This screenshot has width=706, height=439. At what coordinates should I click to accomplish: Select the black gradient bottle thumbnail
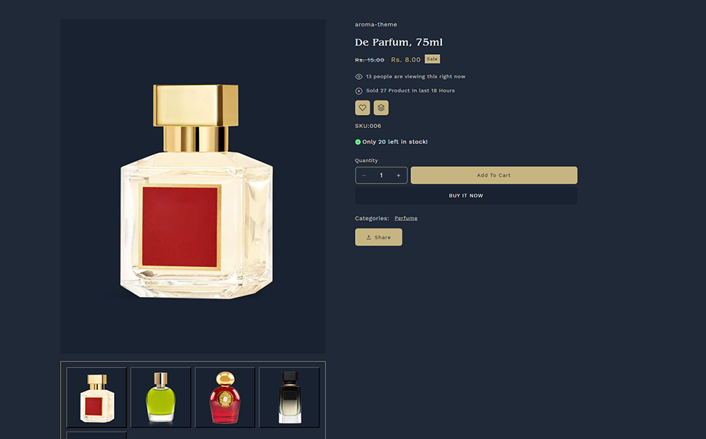click(x=290, y=397)
